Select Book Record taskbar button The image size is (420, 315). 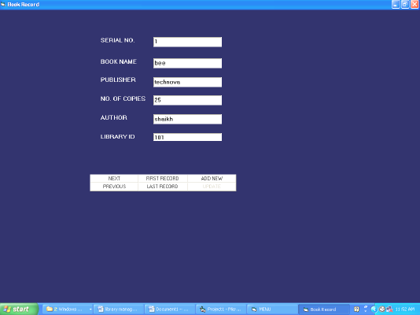tap(323, 309)
